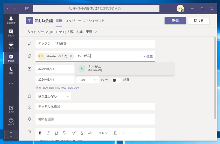
Task: Select the suggested 9:00-9:30 time slot
Action: (x=73, y=88)
